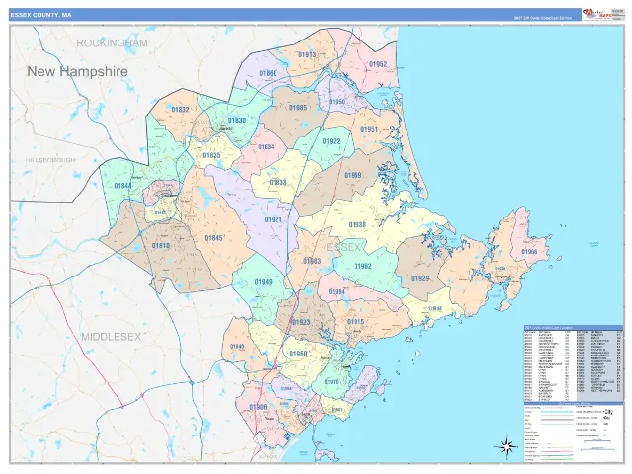632x474 pixels.
Task: Click the publisher logo in the header
Action: coord(596,15)
